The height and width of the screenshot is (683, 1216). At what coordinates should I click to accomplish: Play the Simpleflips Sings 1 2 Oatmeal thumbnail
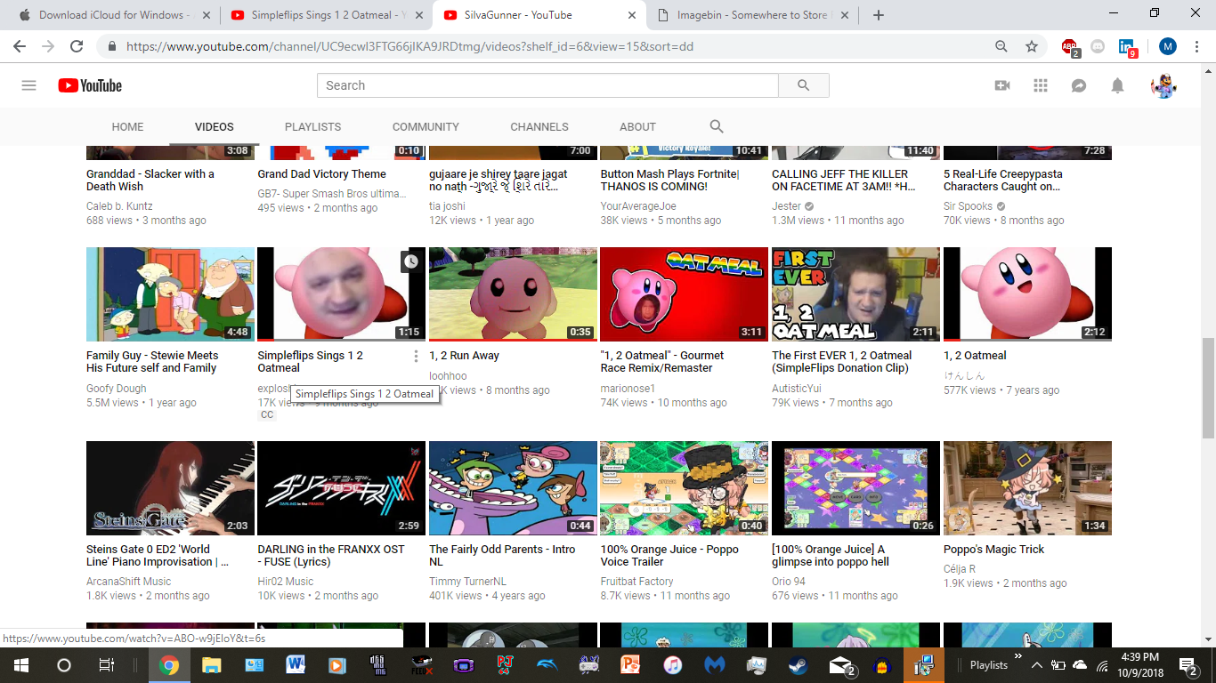341,294
